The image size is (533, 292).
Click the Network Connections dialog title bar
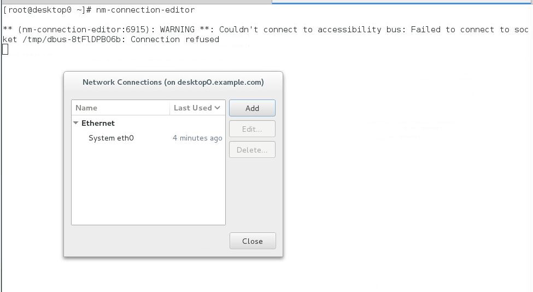tap(173, 82)
